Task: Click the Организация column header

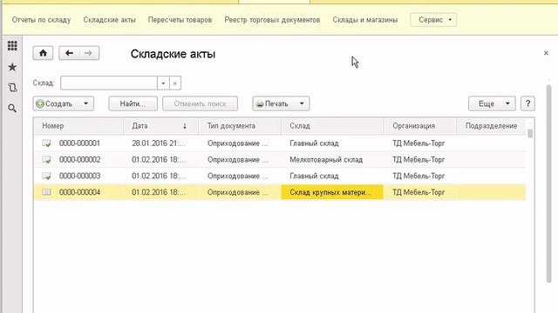Action: [x=420, y=126]
